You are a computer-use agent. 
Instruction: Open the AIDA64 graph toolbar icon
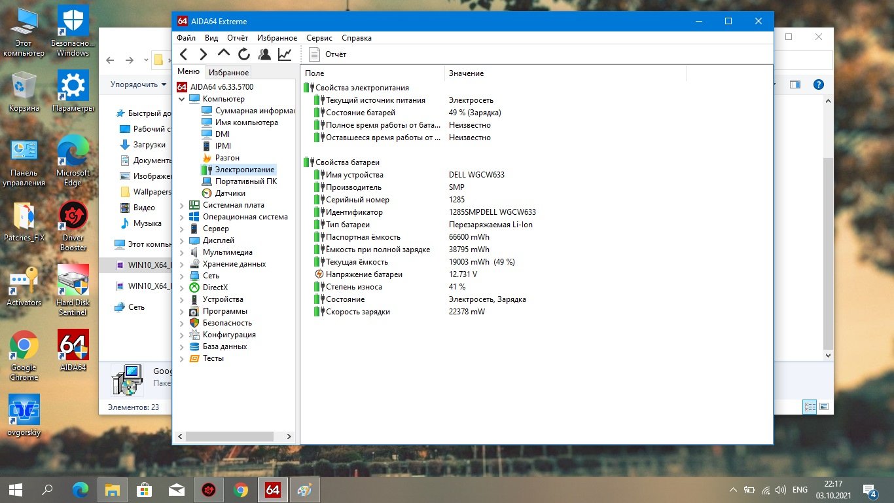click(285, 54)
